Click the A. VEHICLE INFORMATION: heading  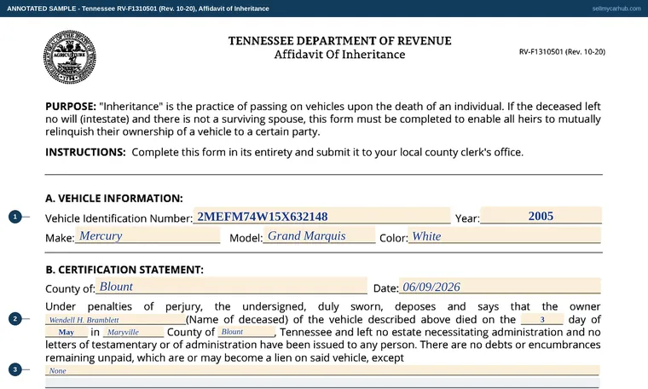point(114,199)
